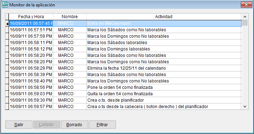Click the Nombre column header
The image size is (254, 134).
coord(70,17)
